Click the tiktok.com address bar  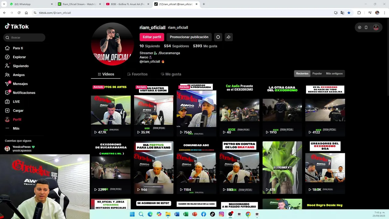coord(182,13)
